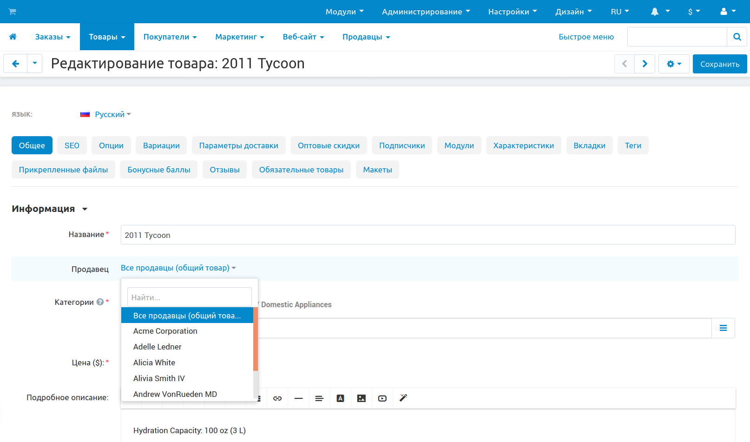
Task: Insert image in the description editor
Action: click(361, 398)
